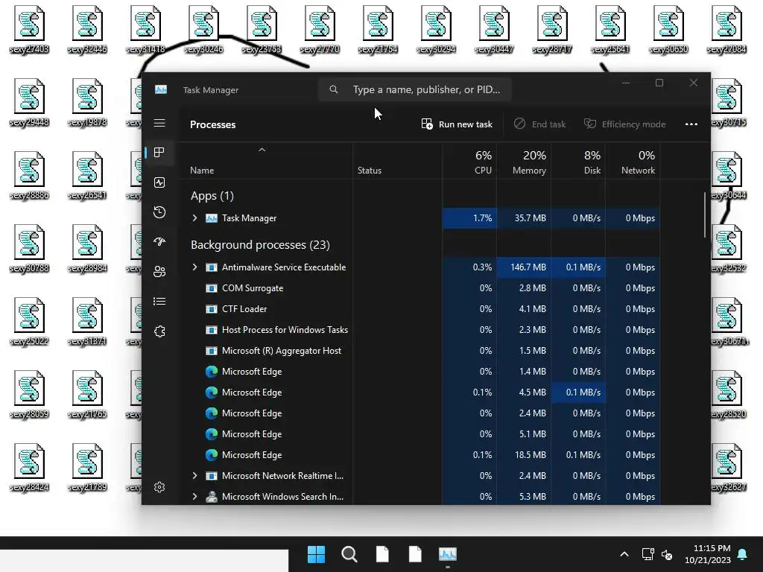
Task: Select desktop file sexy30294
Action: click(436, 29)
